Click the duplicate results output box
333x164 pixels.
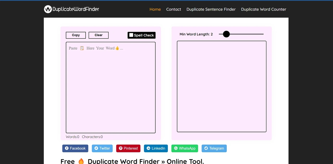click(x=221, y=86)
